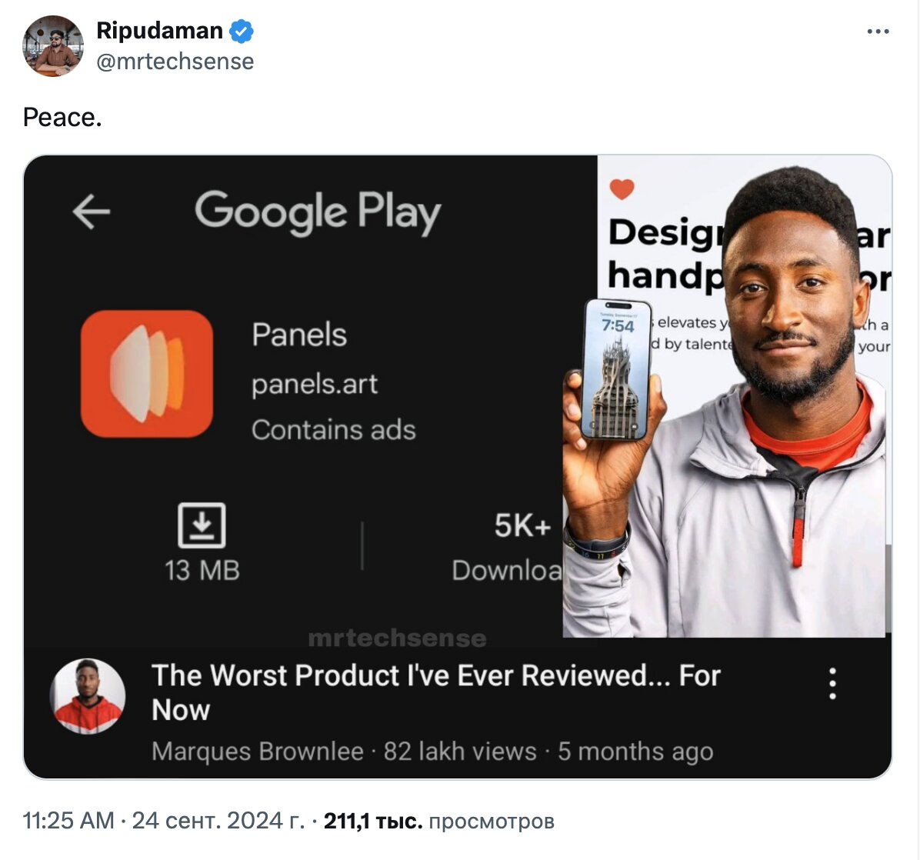This screenshot has width=920, height=860.
Task: Open the 211,1 тыс. просмотров view count
Action: click(x=439, y=821)
